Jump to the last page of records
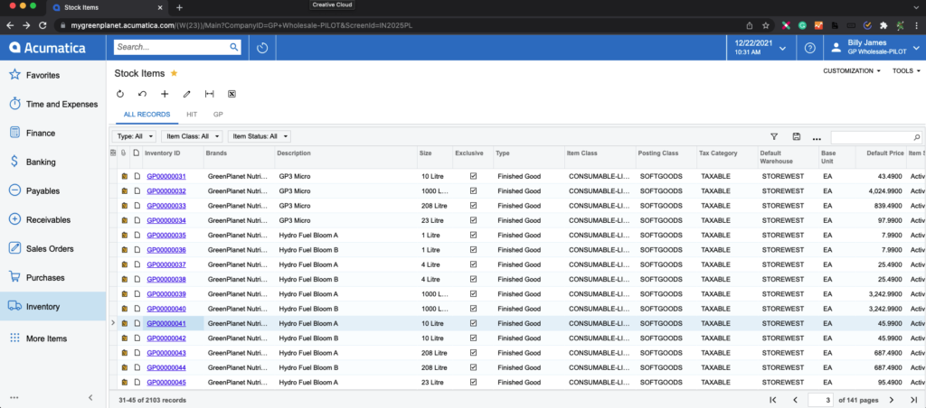The image size is (926, 408). tap(913, 400)
